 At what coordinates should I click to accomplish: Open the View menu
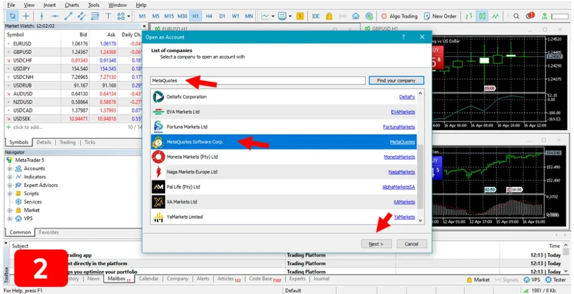[29, 5]
